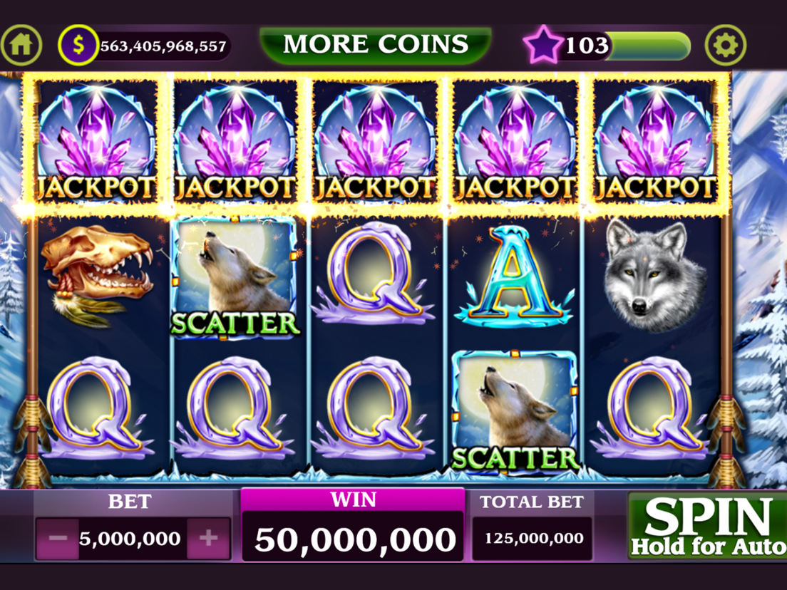Click the More Coins button

coord(376,45)
